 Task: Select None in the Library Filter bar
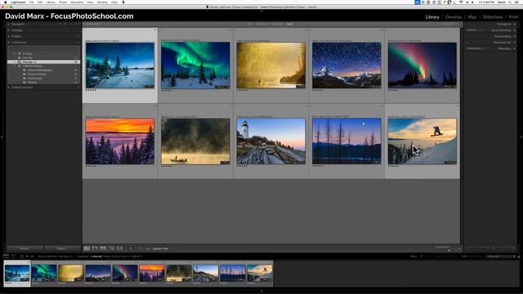pyautogui.click(x=290, y=24)
